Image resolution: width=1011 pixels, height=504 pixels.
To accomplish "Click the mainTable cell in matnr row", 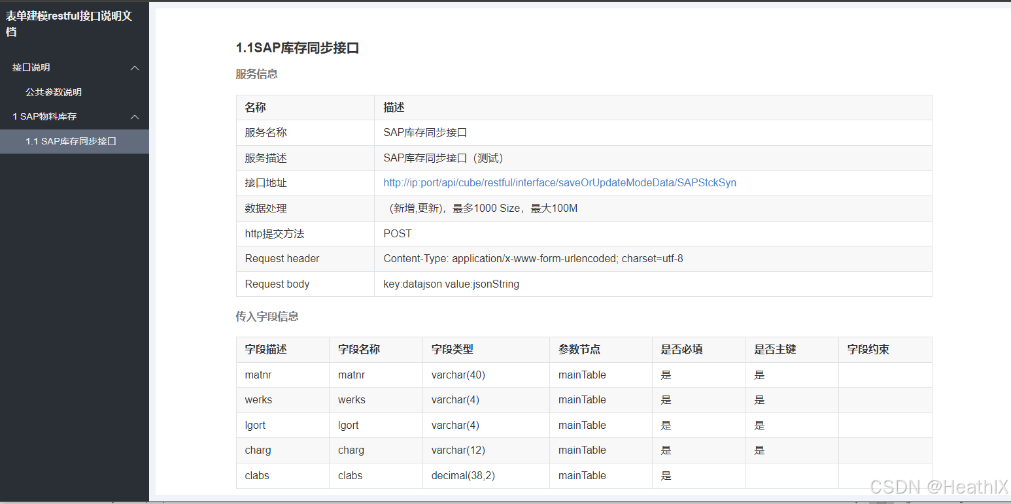I will [x=601, y=375].
